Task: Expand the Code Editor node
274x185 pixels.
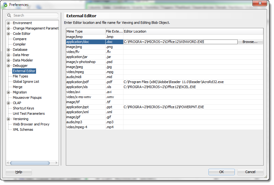Action: click(x=8, y=34)
